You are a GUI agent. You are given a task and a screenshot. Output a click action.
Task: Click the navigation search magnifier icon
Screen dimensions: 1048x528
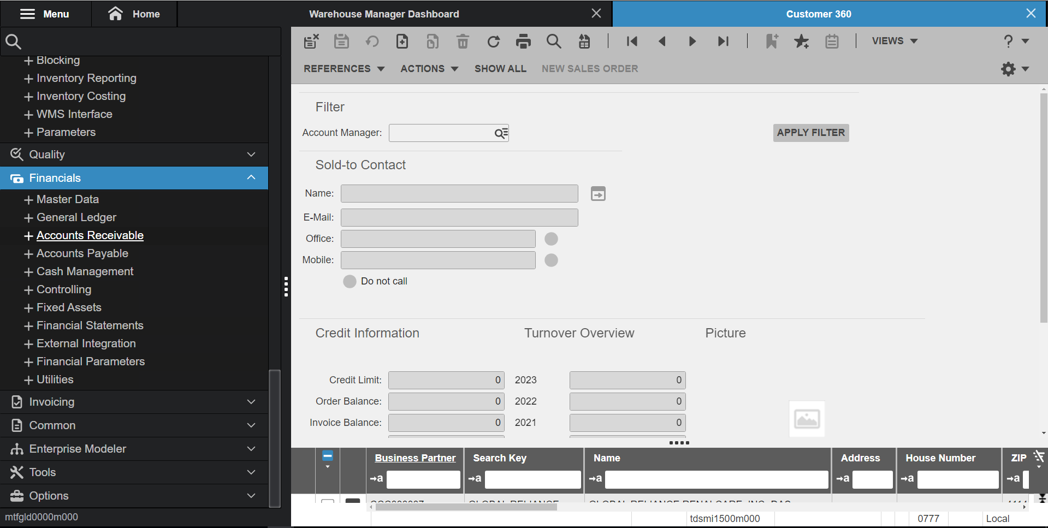tap(13, 41)
